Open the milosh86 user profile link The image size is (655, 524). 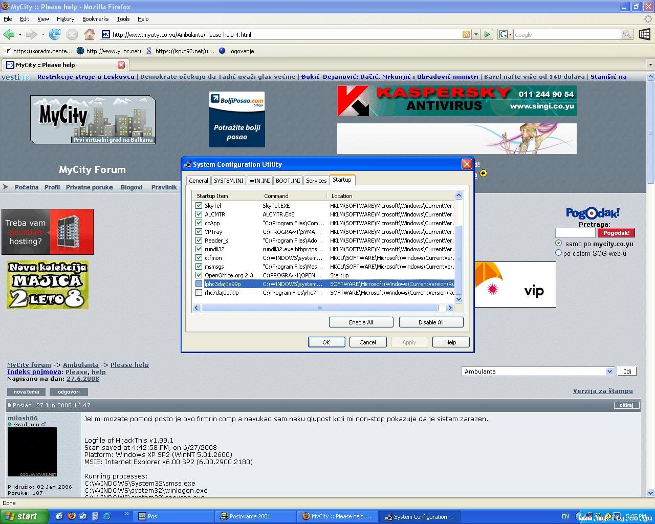[x=23, y=418]
